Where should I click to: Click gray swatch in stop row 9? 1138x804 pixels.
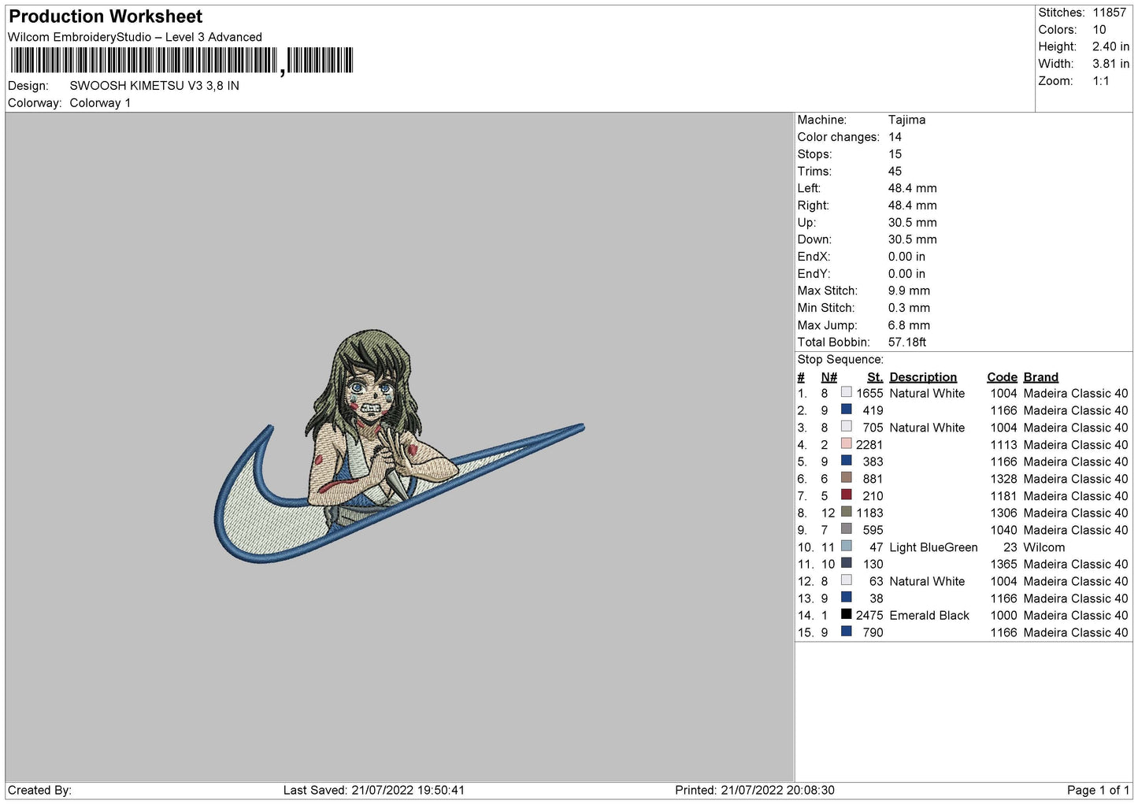846,529
